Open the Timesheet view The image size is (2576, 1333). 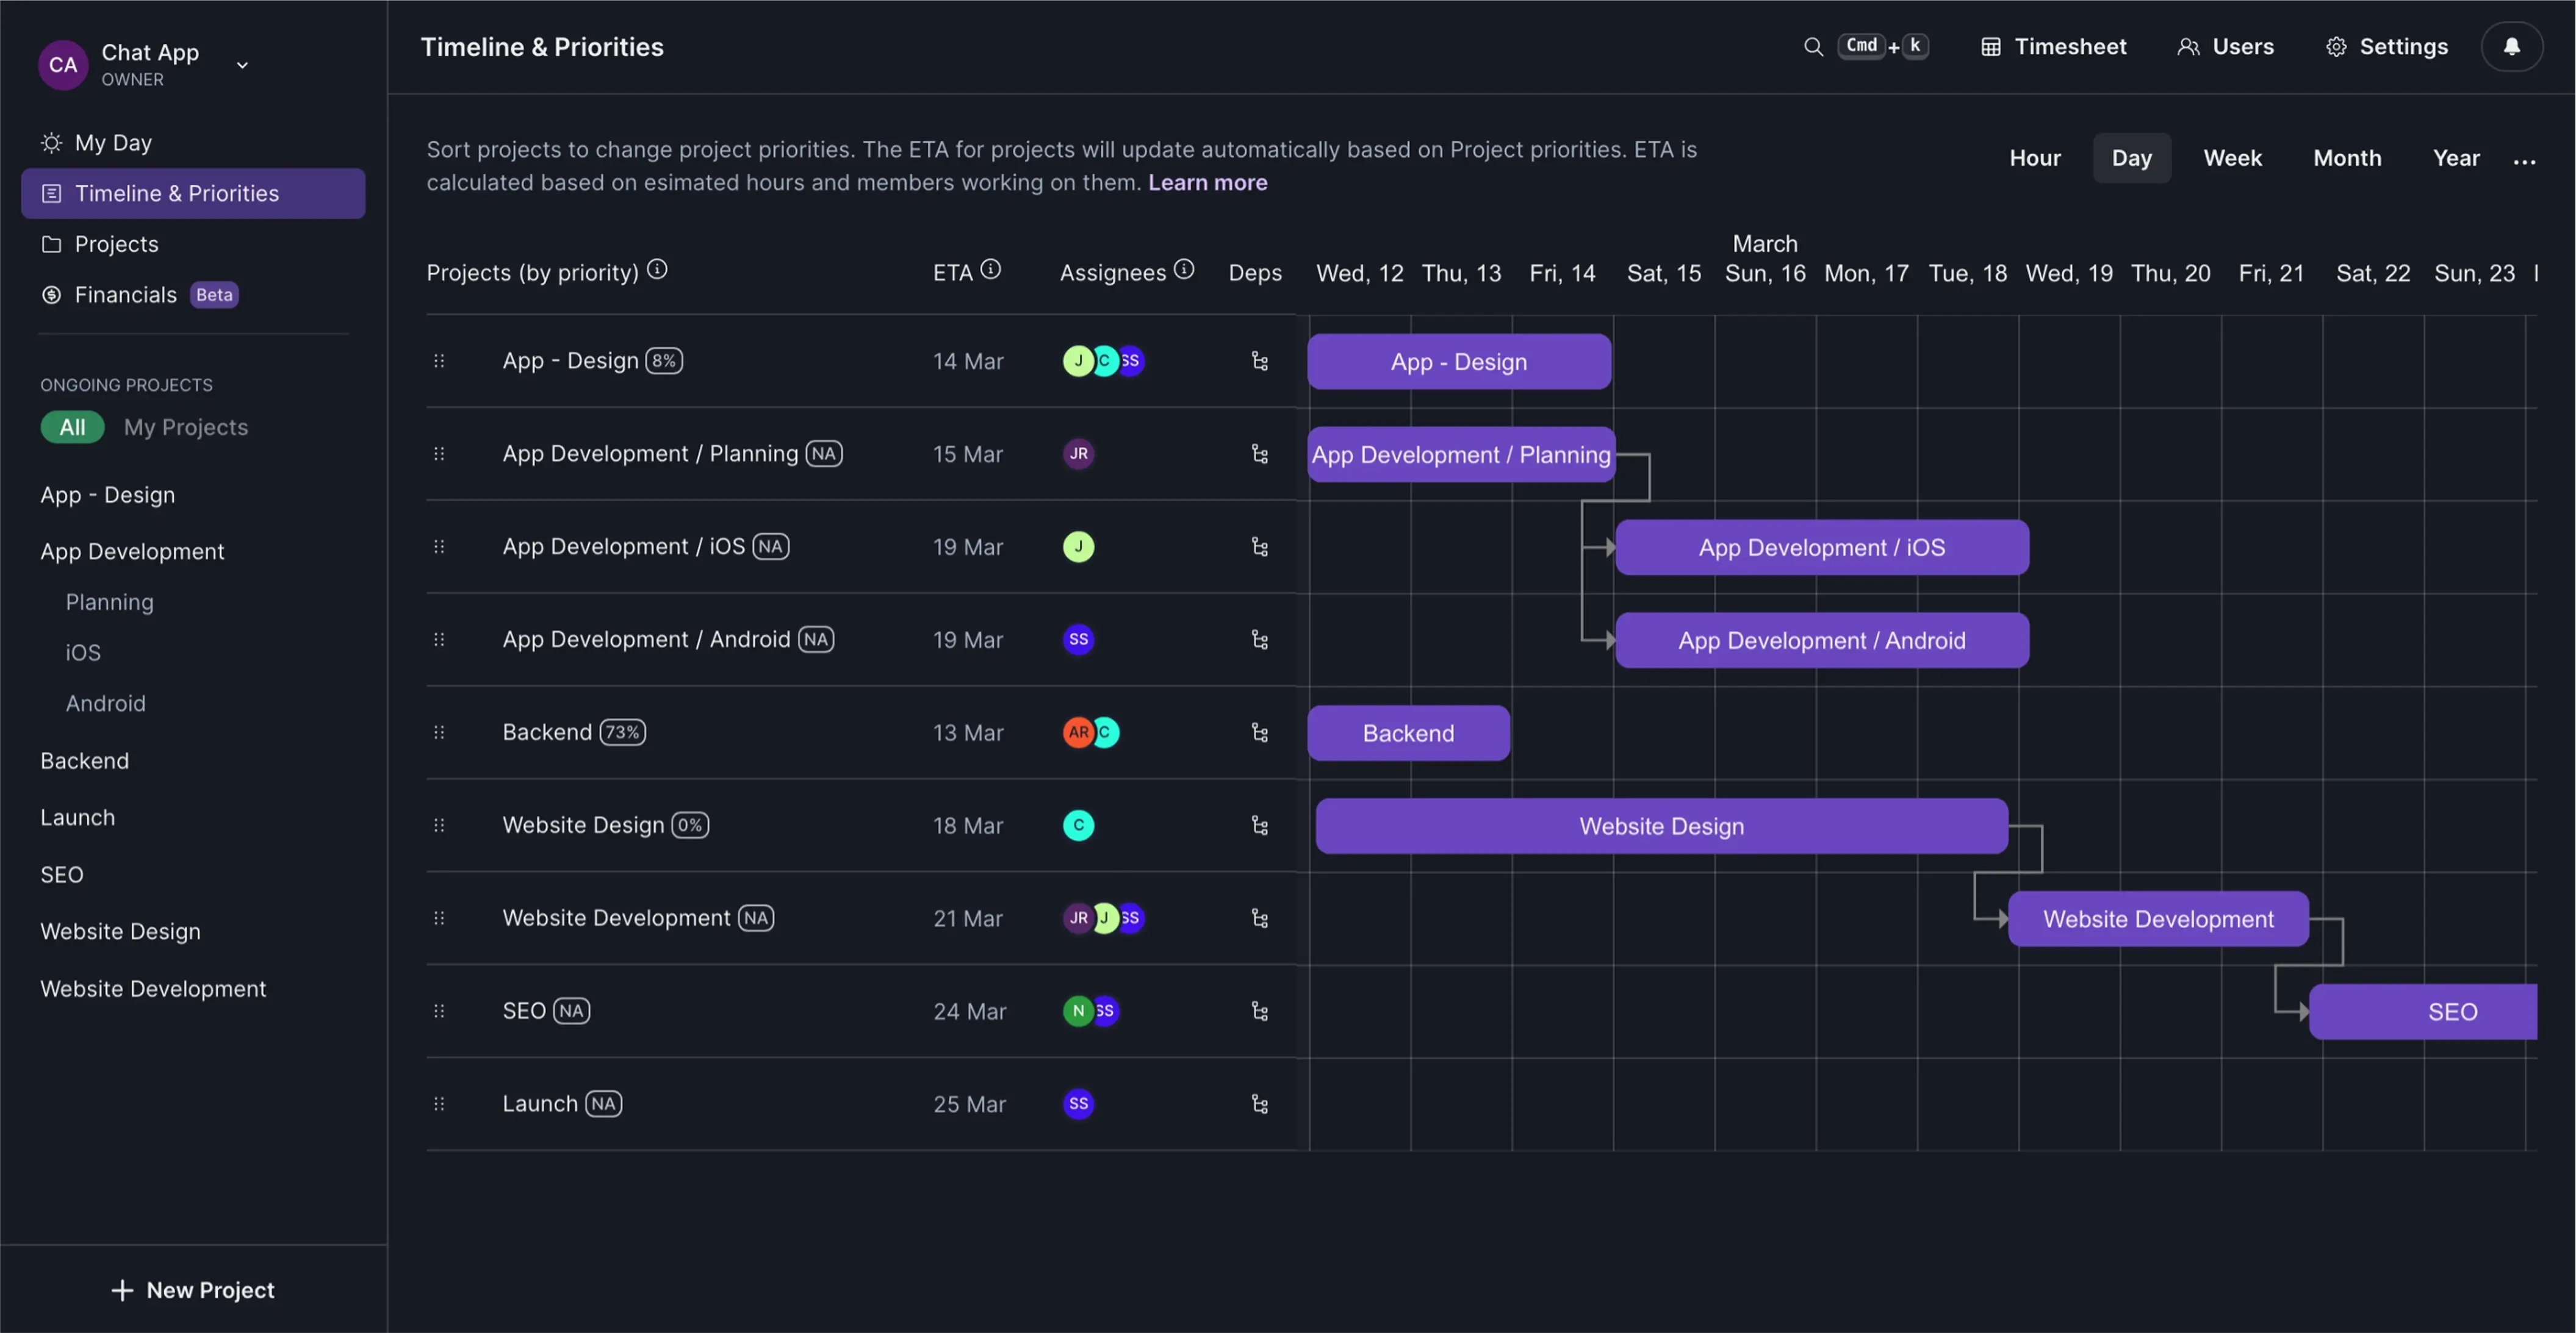tap(2051, 46)
